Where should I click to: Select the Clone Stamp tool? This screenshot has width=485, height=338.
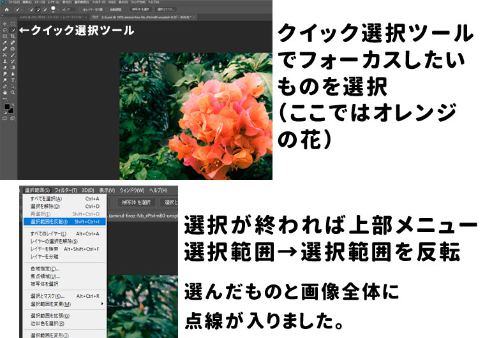(5, 61)
